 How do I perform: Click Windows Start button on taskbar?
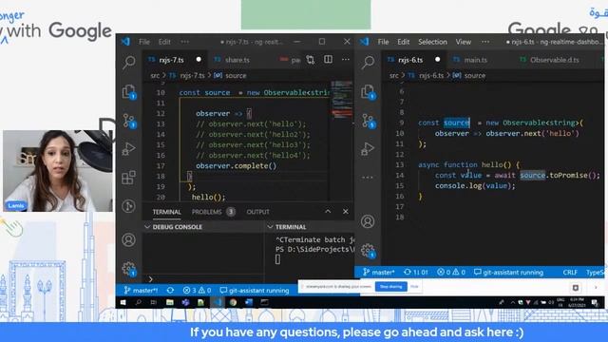coord(123,302)
